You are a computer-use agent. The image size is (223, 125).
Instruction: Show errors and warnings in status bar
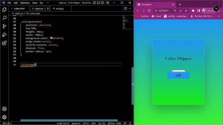(x=7, y=123)
